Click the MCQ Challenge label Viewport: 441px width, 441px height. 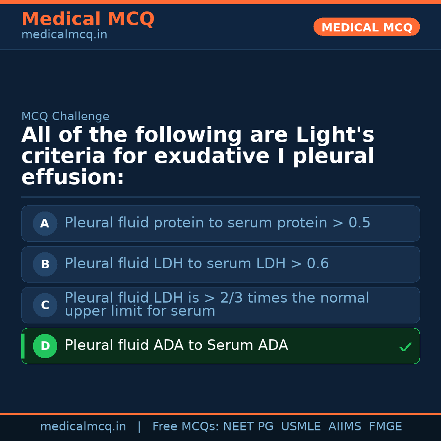tap(65, 116)
